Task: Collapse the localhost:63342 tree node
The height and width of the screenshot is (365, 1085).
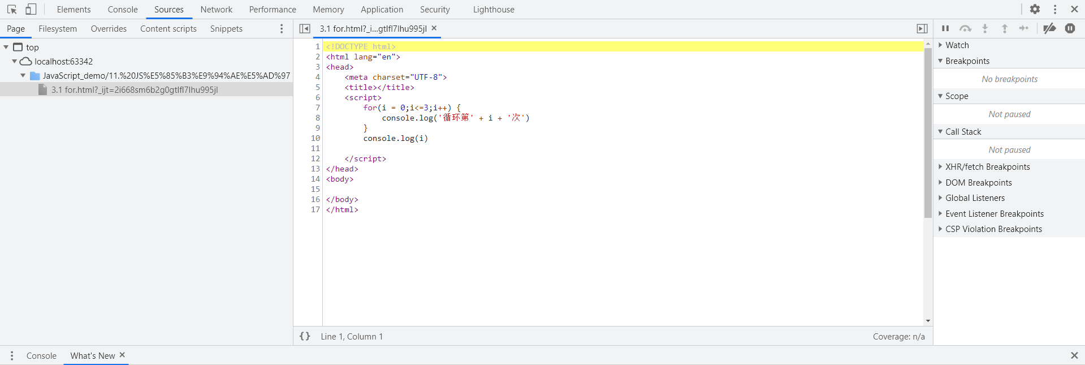Action: pos(14,61)
